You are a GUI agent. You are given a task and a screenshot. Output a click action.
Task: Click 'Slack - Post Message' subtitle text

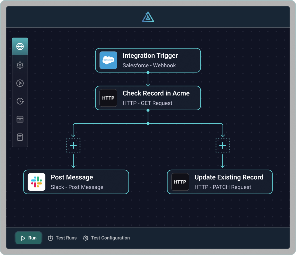pos(77,187)
